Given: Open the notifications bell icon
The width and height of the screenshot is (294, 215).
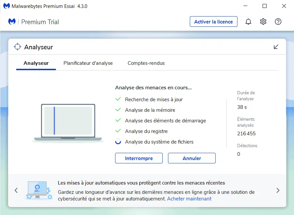Looking at the screenshot, I should click(248, 21).
